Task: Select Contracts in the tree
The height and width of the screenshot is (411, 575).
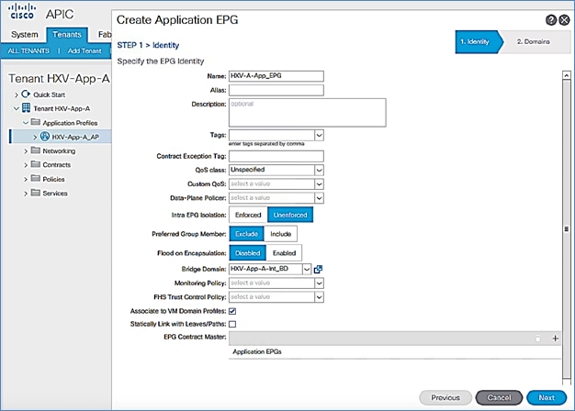Action: pos(56,165)
